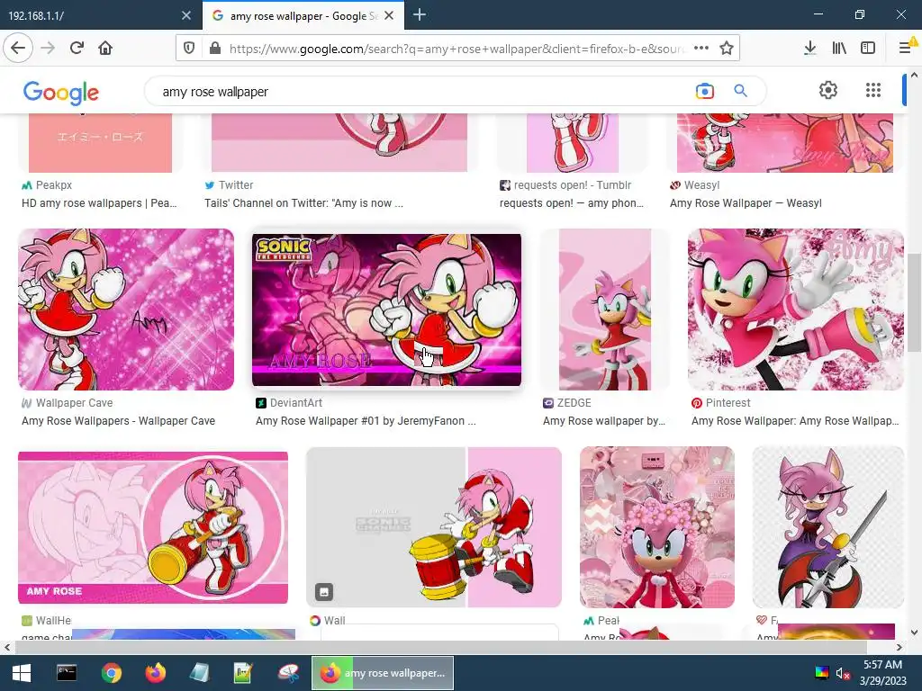Open the taskbar clock showing 5:57 AM

[x=882, y=673]
